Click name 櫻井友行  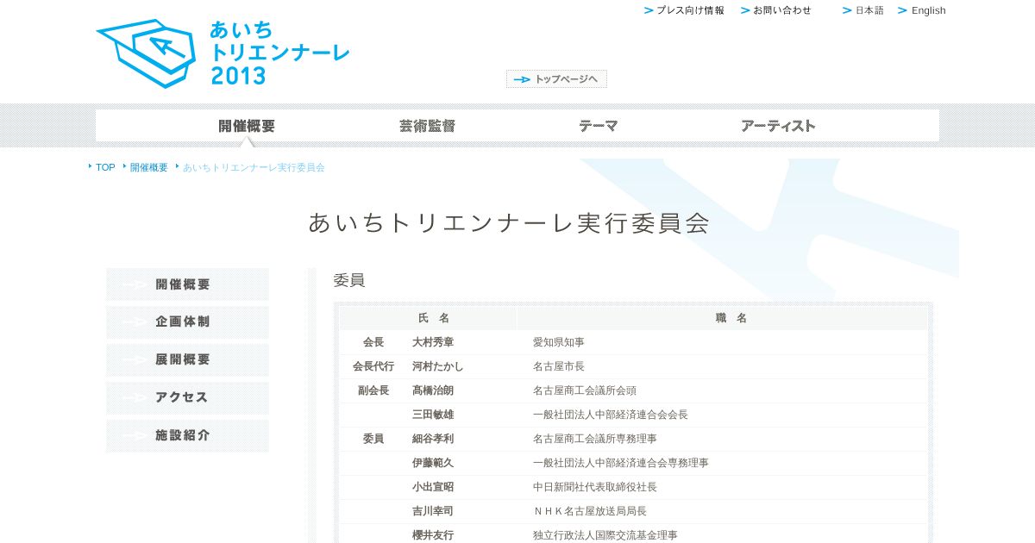433,535
